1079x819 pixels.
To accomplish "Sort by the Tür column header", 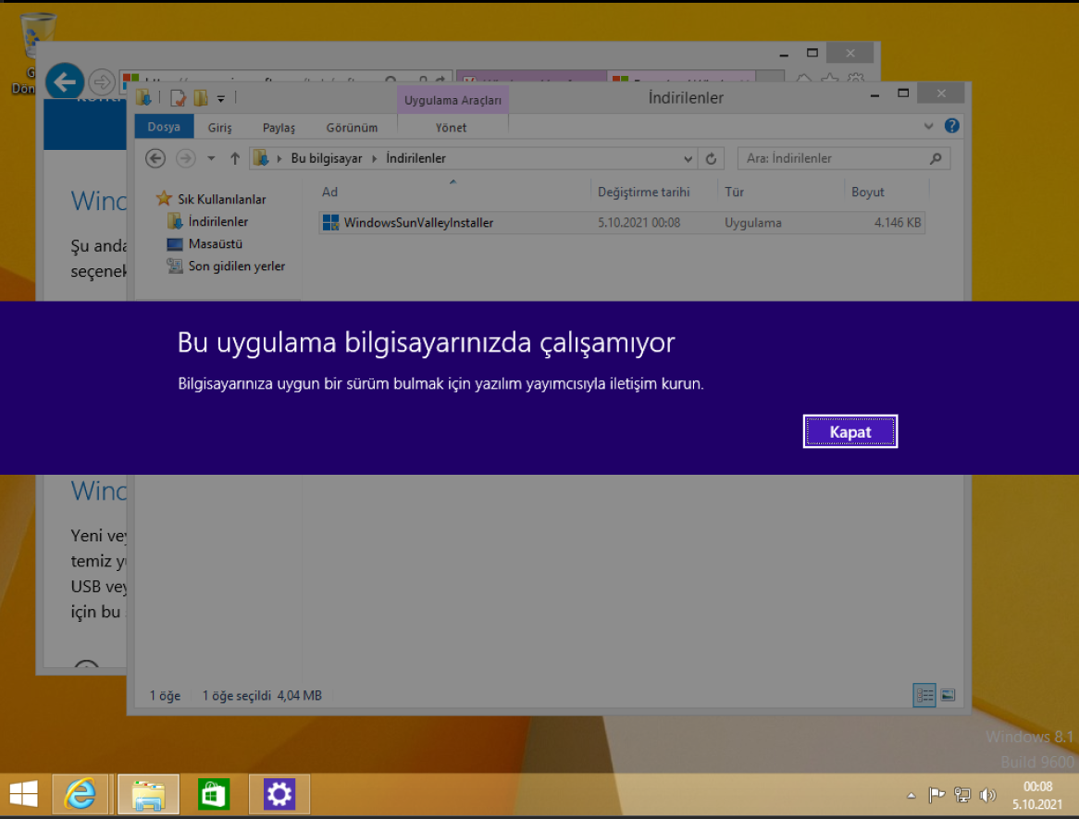I will (x=734, y=192).
